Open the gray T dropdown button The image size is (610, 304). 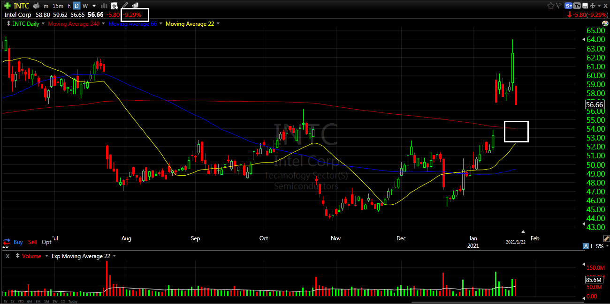(x=577, y=6)
